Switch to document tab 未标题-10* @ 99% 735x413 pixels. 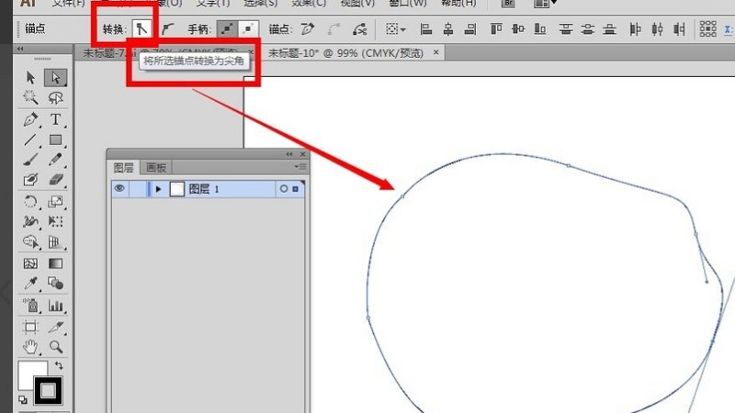(x=345, y=53)
